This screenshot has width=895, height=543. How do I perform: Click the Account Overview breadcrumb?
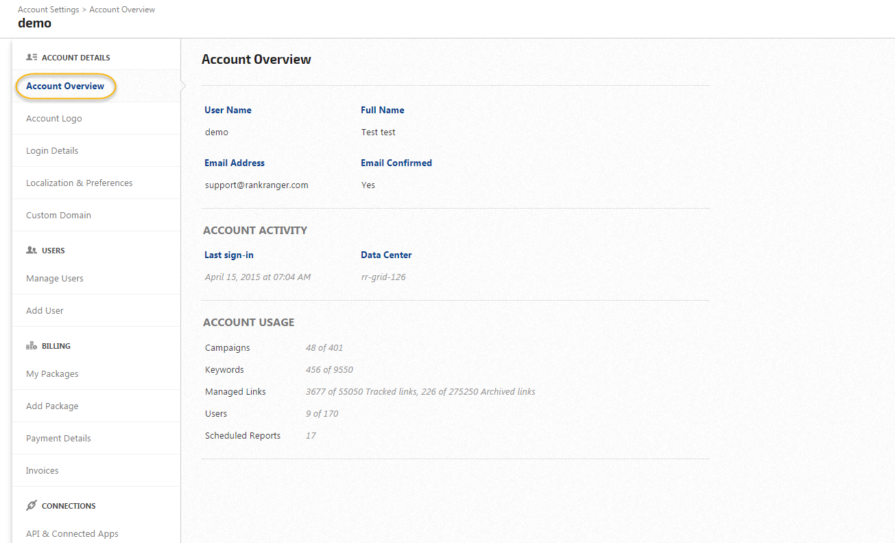pos(122,10)
